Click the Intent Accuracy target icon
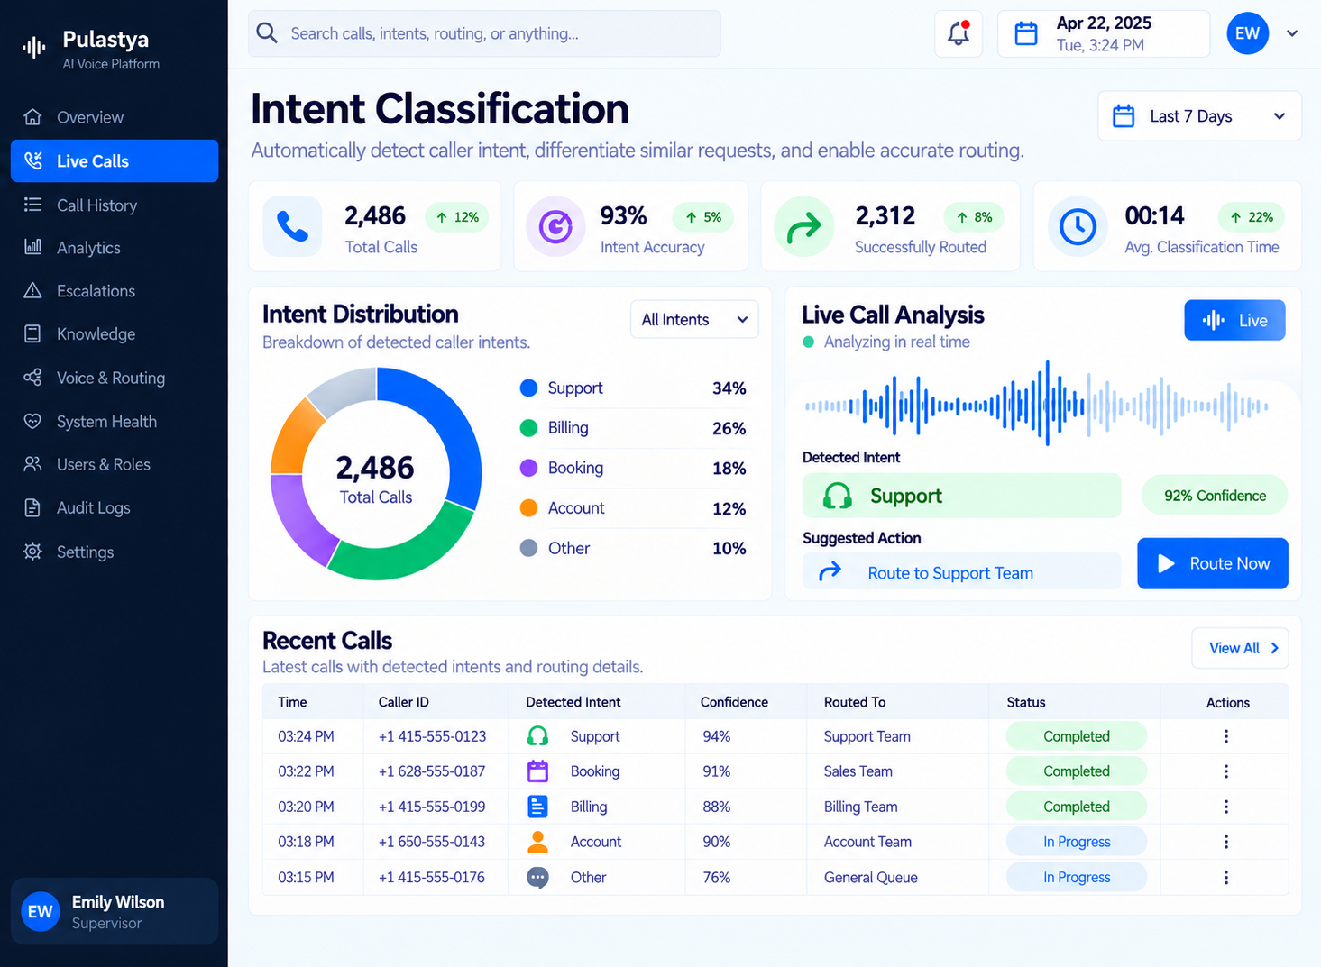Viewport: 1321px width, 967px height. tap(555, 226)
